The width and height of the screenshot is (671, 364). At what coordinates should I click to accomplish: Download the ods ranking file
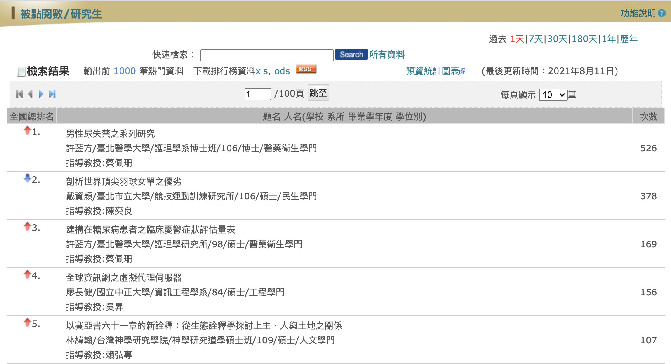pos(282,71)
